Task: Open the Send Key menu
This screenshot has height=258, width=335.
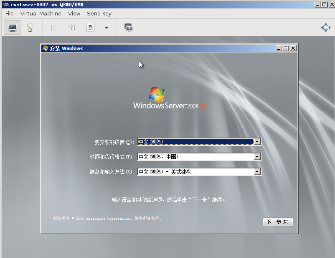Action: 99,13
